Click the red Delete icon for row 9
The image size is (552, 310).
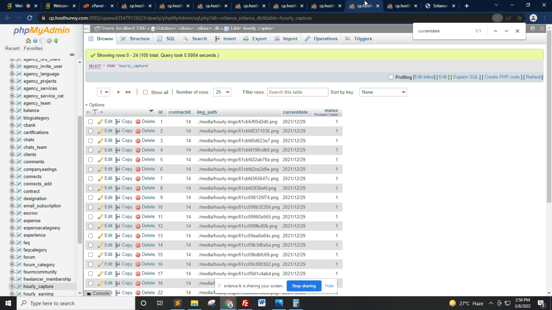[x=138, y=198]
